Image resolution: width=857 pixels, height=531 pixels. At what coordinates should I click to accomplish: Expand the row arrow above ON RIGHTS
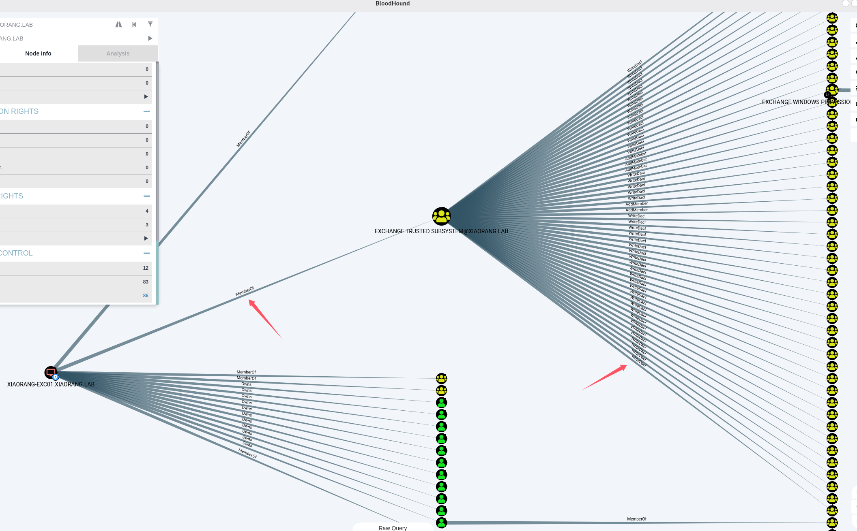point(146,97)
